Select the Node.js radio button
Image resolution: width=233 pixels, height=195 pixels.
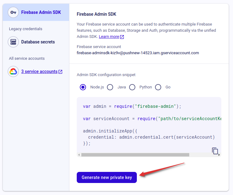83,87
